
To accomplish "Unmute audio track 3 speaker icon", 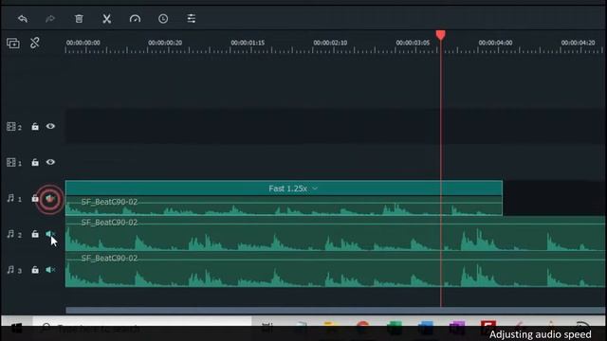I will click(50, 269).
